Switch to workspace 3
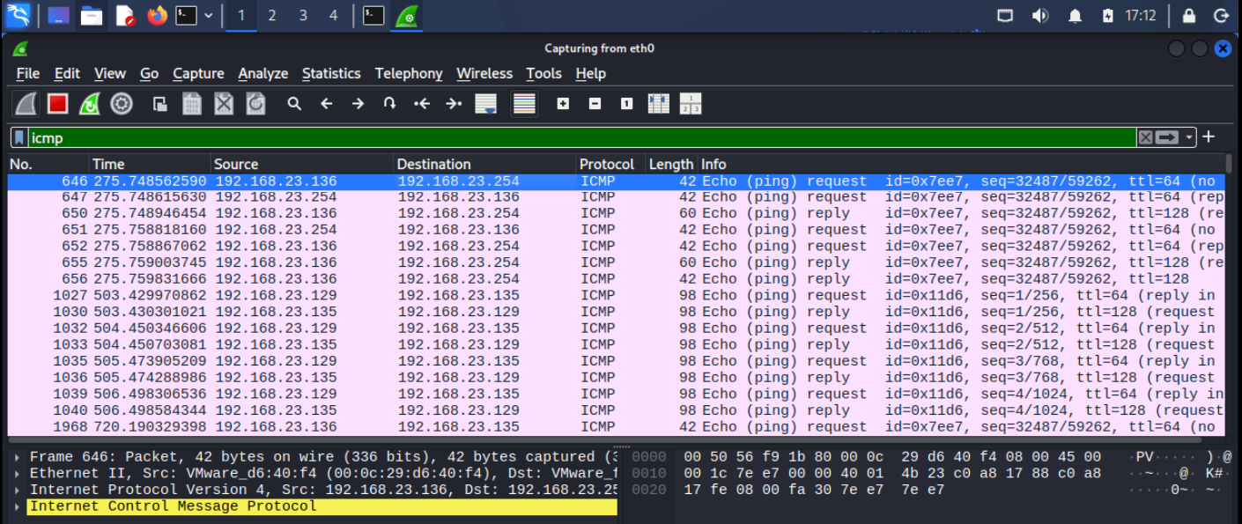The image size is (1242, 524). 303,15
